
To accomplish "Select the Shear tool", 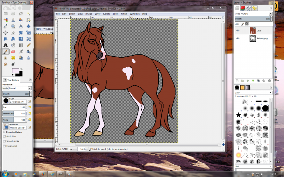I will [6, 39].
